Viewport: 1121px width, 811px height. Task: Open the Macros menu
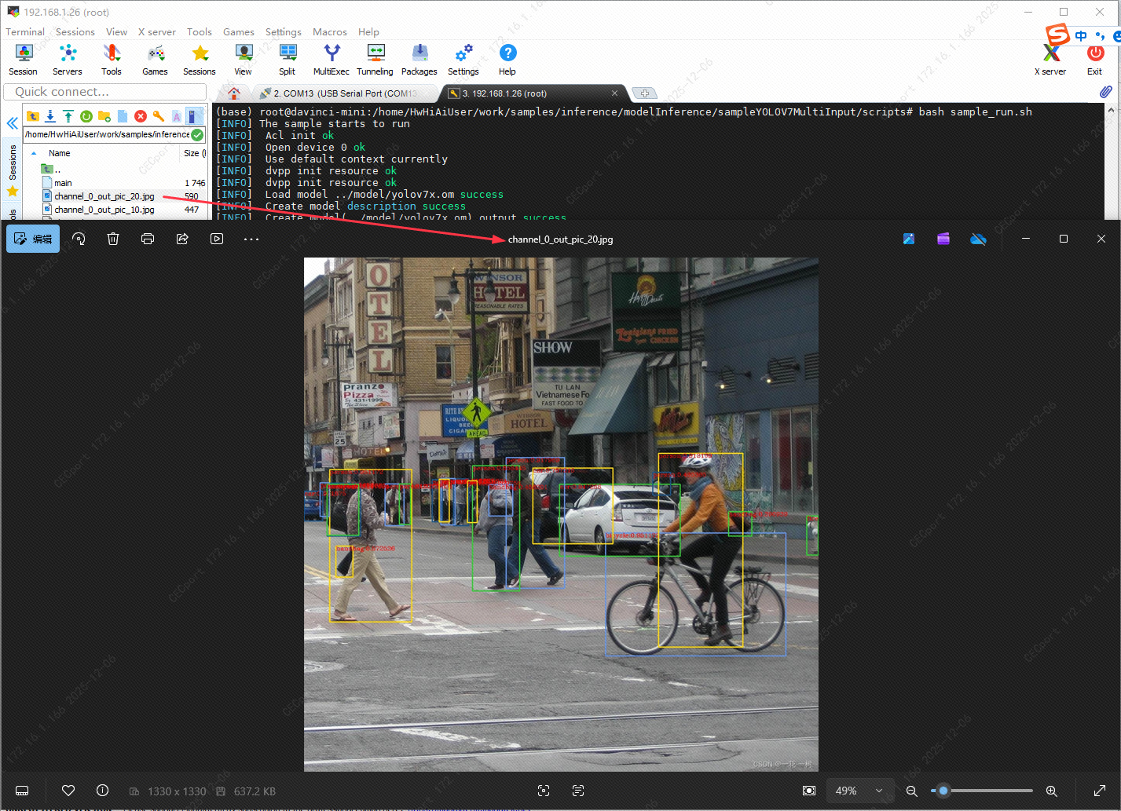[330, 32]
